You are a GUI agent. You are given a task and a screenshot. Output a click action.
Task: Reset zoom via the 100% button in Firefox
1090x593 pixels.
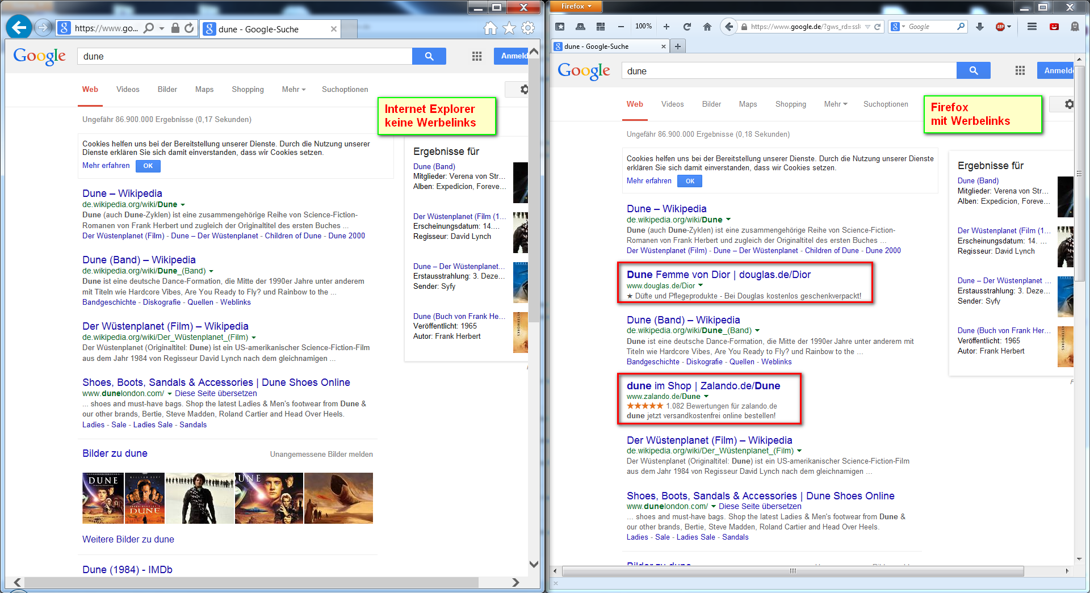643,26
